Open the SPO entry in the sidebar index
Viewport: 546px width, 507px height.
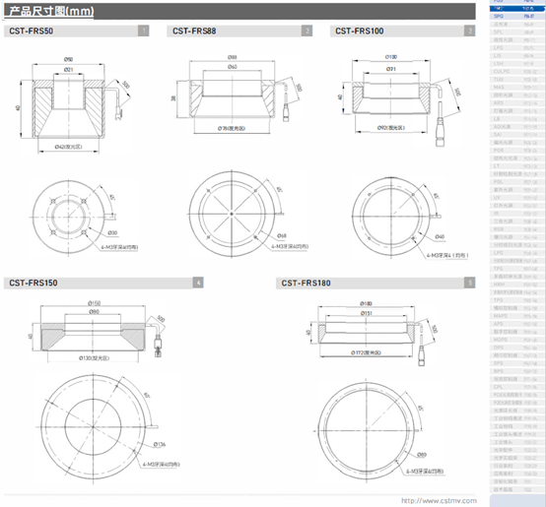click(516, 16)
